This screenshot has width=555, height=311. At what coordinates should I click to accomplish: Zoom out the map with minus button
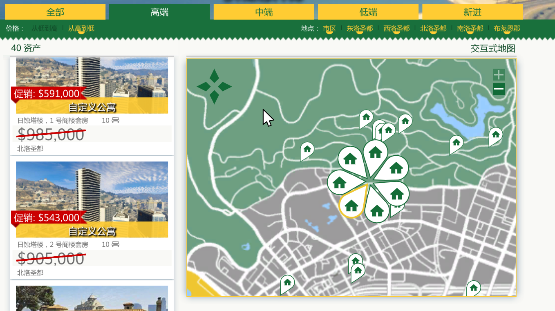pyautogui.click(x=499, y=89)
